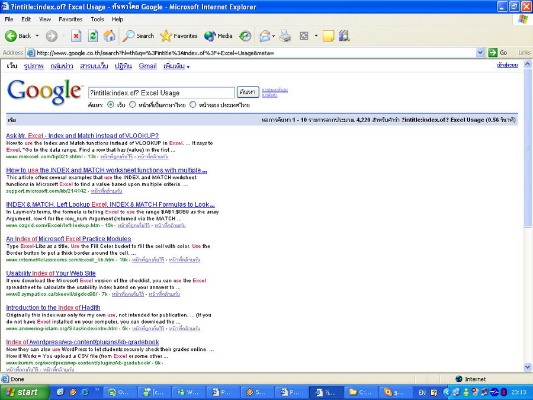Open the รูปภาพ (Images) link
The height and width of the screenshot is (400, 533).
point(34,66)
